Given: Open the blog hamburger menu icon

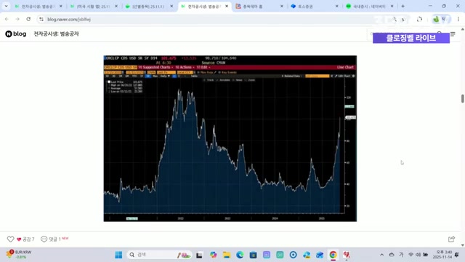Looking at the screenshot, I should tap(453, 34).
